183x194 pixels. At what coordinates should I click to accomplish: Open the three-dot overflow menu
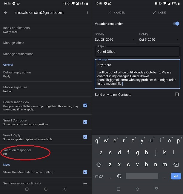click(87, 13)
